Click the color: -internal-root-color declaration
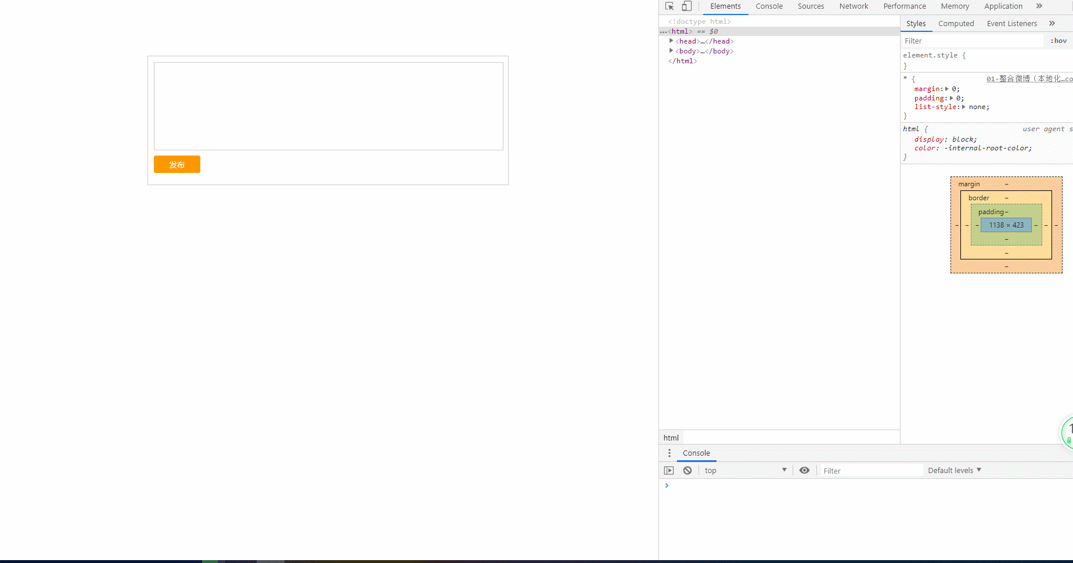This screenshot has width=1073, height=563. pyautogui.click(x=973, y=148)
